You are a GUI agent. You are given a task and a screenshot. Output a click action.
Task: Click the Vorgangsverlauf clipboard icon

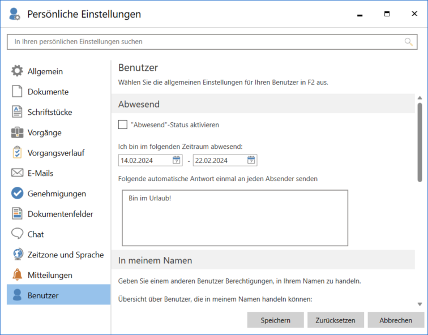point(17,152)
